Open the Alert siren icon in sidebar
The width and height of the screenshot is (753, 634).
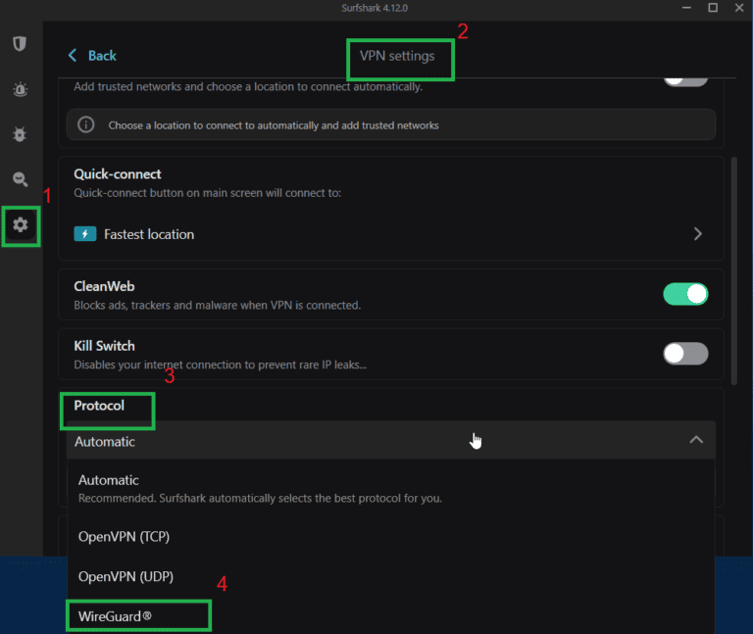pyautogui.click(x=20, y=89)
